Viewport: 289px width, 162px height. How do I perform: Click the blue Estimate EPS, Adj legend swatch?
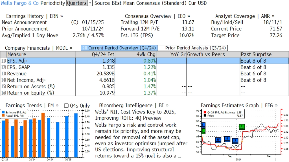click(3, 112)
